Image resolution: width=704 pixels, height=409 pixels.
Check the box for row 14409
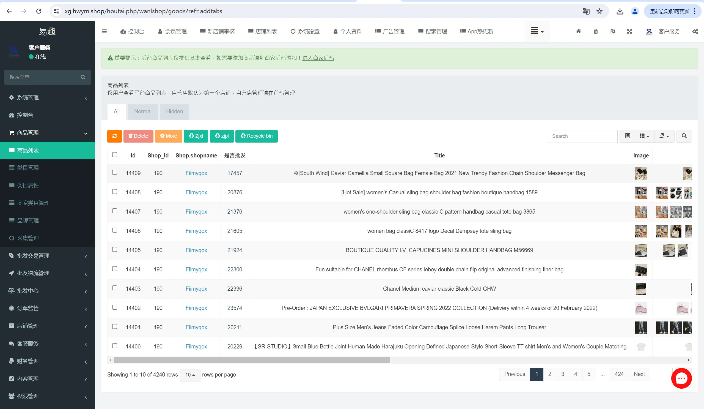115,173
